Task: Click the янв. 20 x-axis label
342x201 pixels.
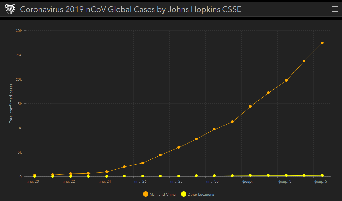Action: [x=33, y=182]
